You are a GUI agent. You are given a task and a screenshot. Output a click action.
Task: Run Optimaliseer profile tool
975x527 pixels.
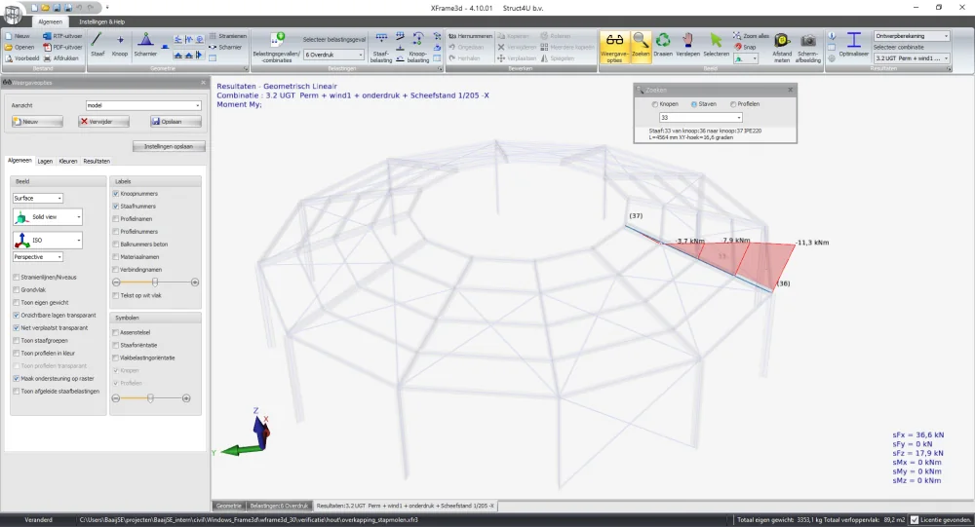click(854, 45)
